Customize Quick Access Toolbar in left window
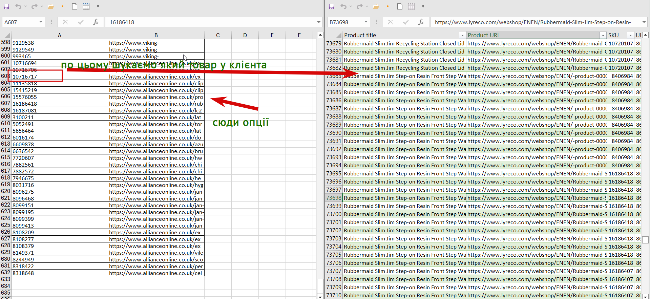650x299 pixels. click(98, 6)
